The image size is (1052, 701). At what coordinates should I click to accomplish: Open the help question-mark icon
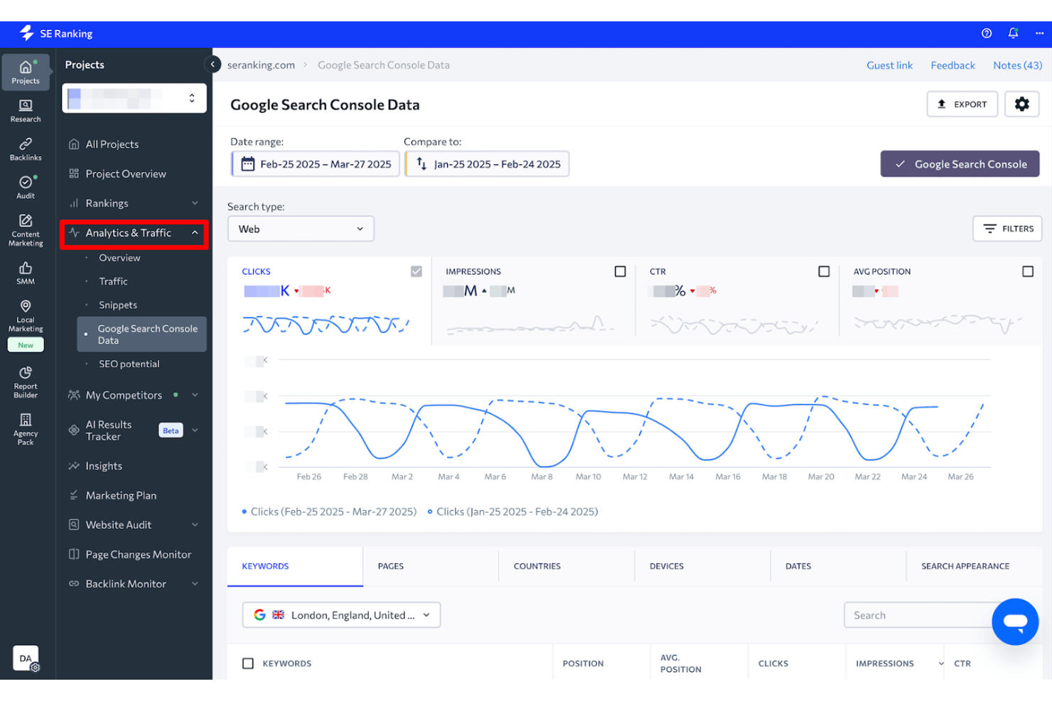pos(987,33)
